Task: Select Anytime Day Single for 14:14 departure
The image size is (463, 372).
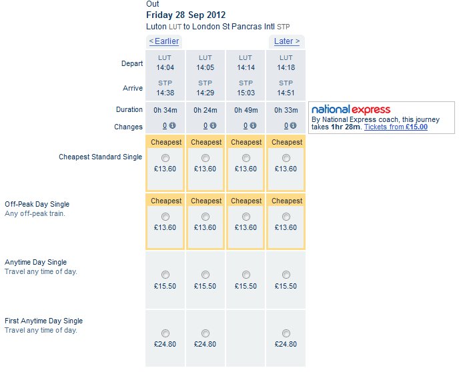Action: coord(246,275)
